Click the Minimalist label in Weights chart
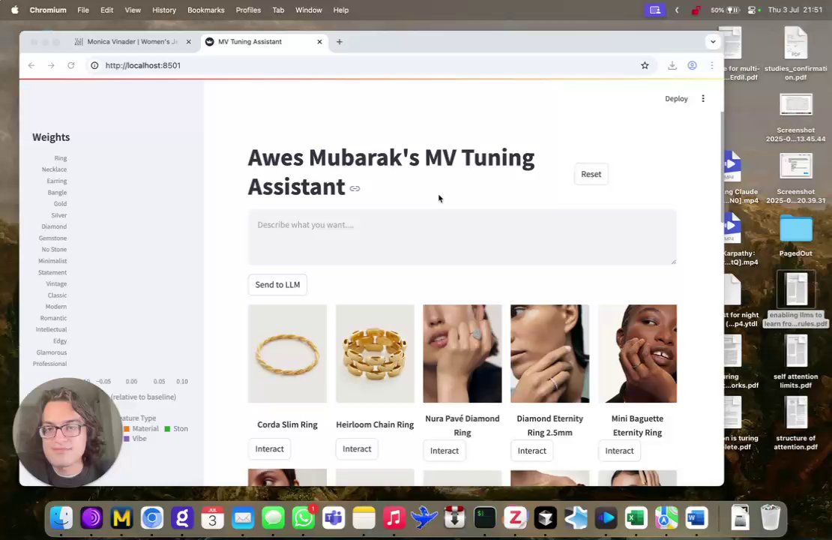The image size is (832, 540). pyautogui.click(x=52, y=261)
